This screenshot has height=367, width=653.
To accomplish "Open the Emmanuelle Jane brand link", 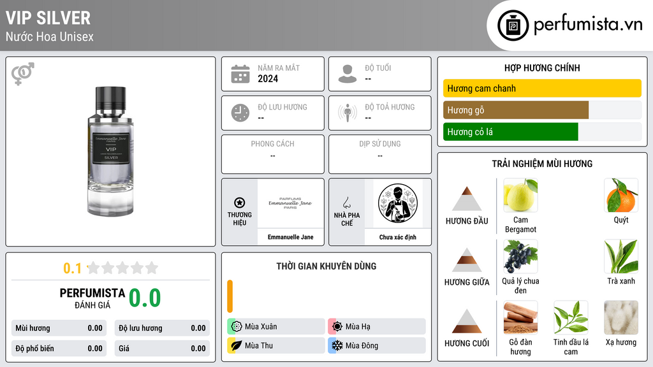I will click(290, 237).
